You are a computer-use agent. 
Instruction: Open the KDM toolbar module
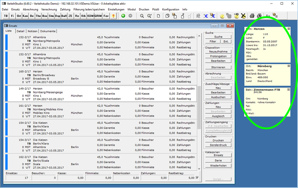click(x=90, y=16)
